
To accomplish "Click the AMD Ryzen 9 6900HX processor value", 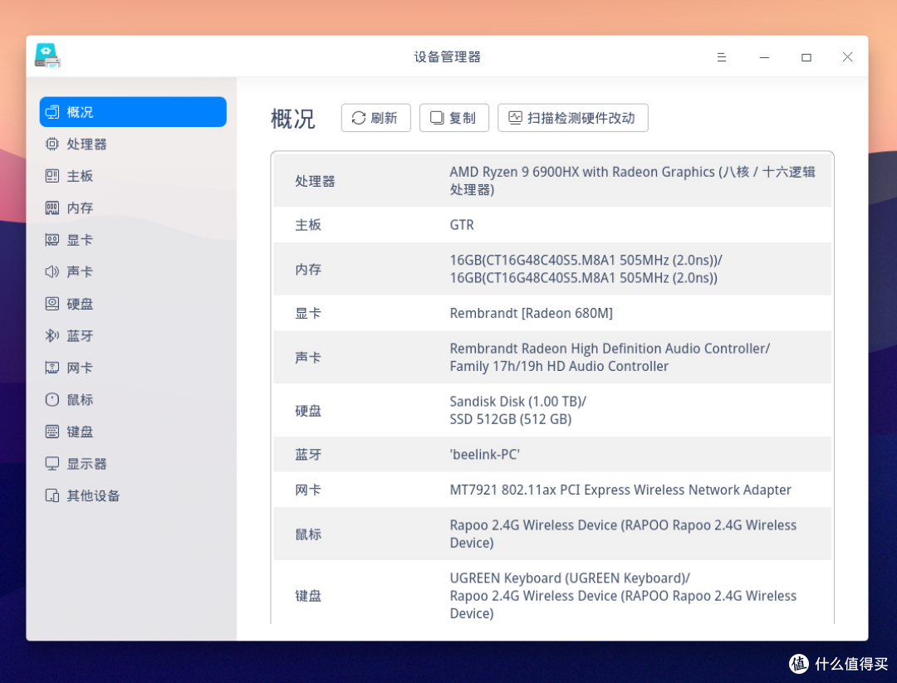I will click(x=632, y=181).
